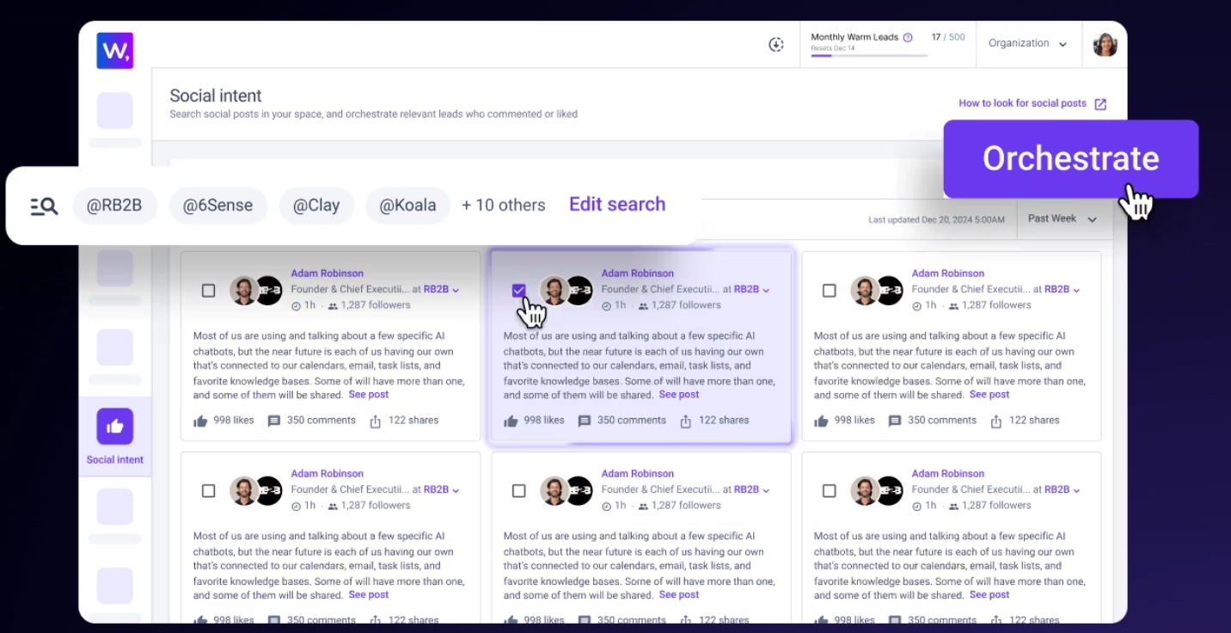1231x633 pixels.
Task: Open the Past Week time range dropdown
Action: [x=1063, y=219]
